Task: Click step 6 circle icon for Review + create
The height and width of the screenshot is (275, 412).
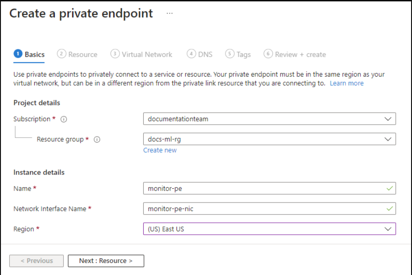Action: [x=268, y=54]
